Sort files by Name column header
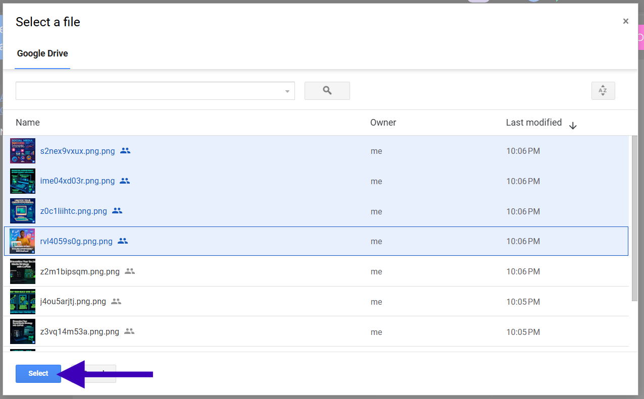The image size is (644, 399). (28, 123)
